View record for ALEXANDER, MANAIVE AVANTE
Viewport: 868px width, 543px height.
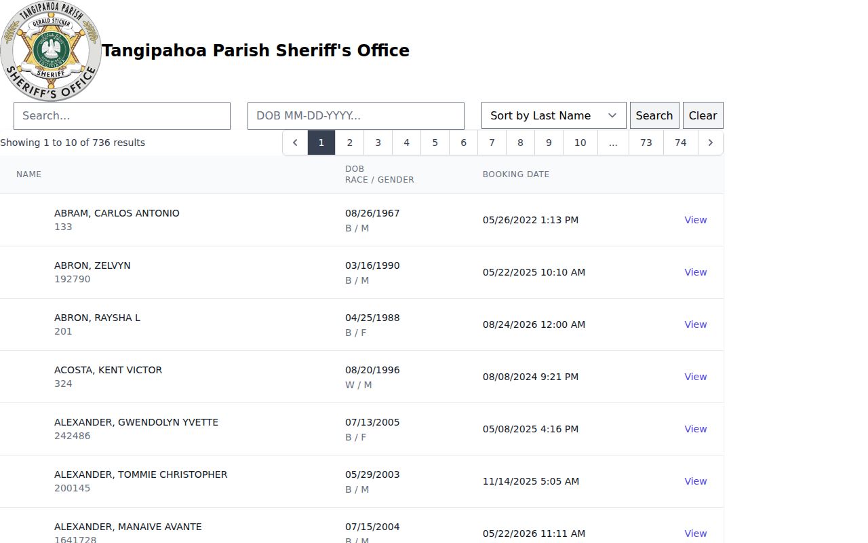click(x=696, y=533)
